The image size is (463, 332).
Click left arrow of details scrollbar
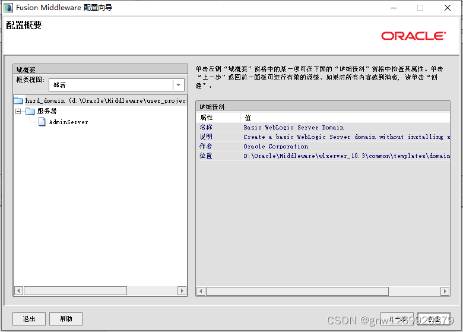point(201,292)
